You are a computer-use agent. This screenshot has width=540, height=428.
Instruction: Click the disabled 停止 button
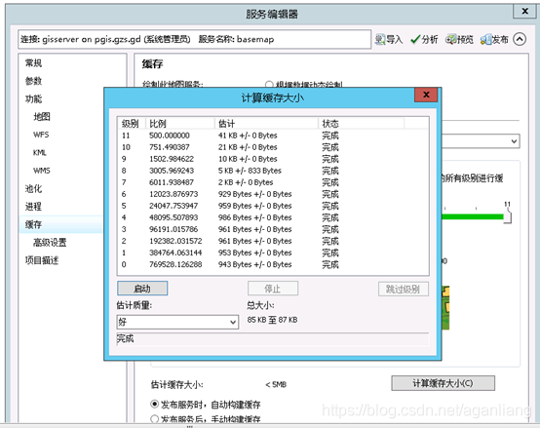[273, 289]
